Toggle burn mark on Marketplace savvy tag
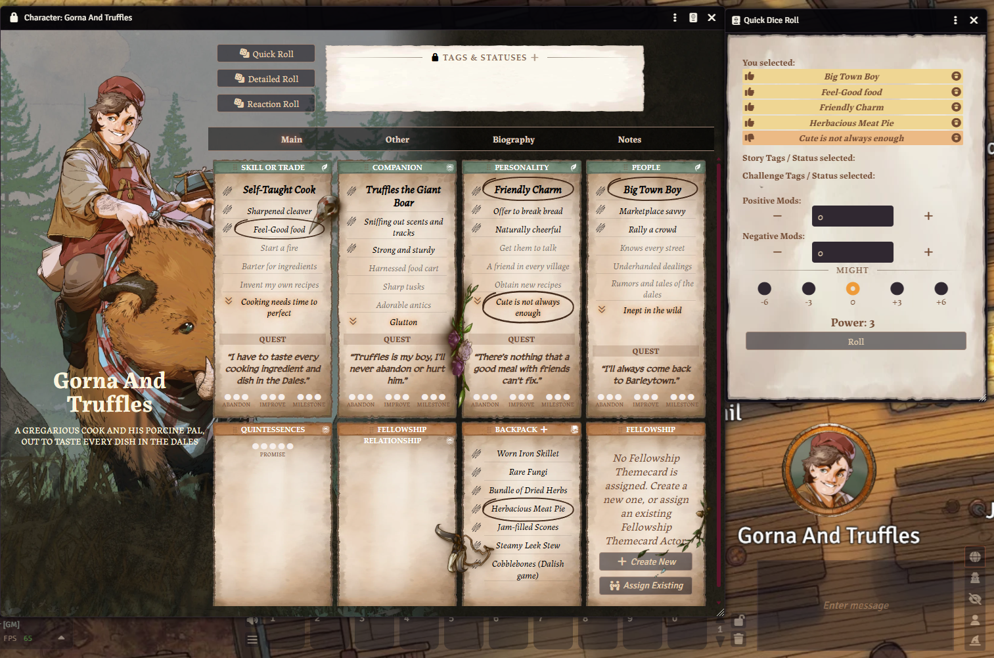Screen dimensions: 994x658 tap(600, 210)
